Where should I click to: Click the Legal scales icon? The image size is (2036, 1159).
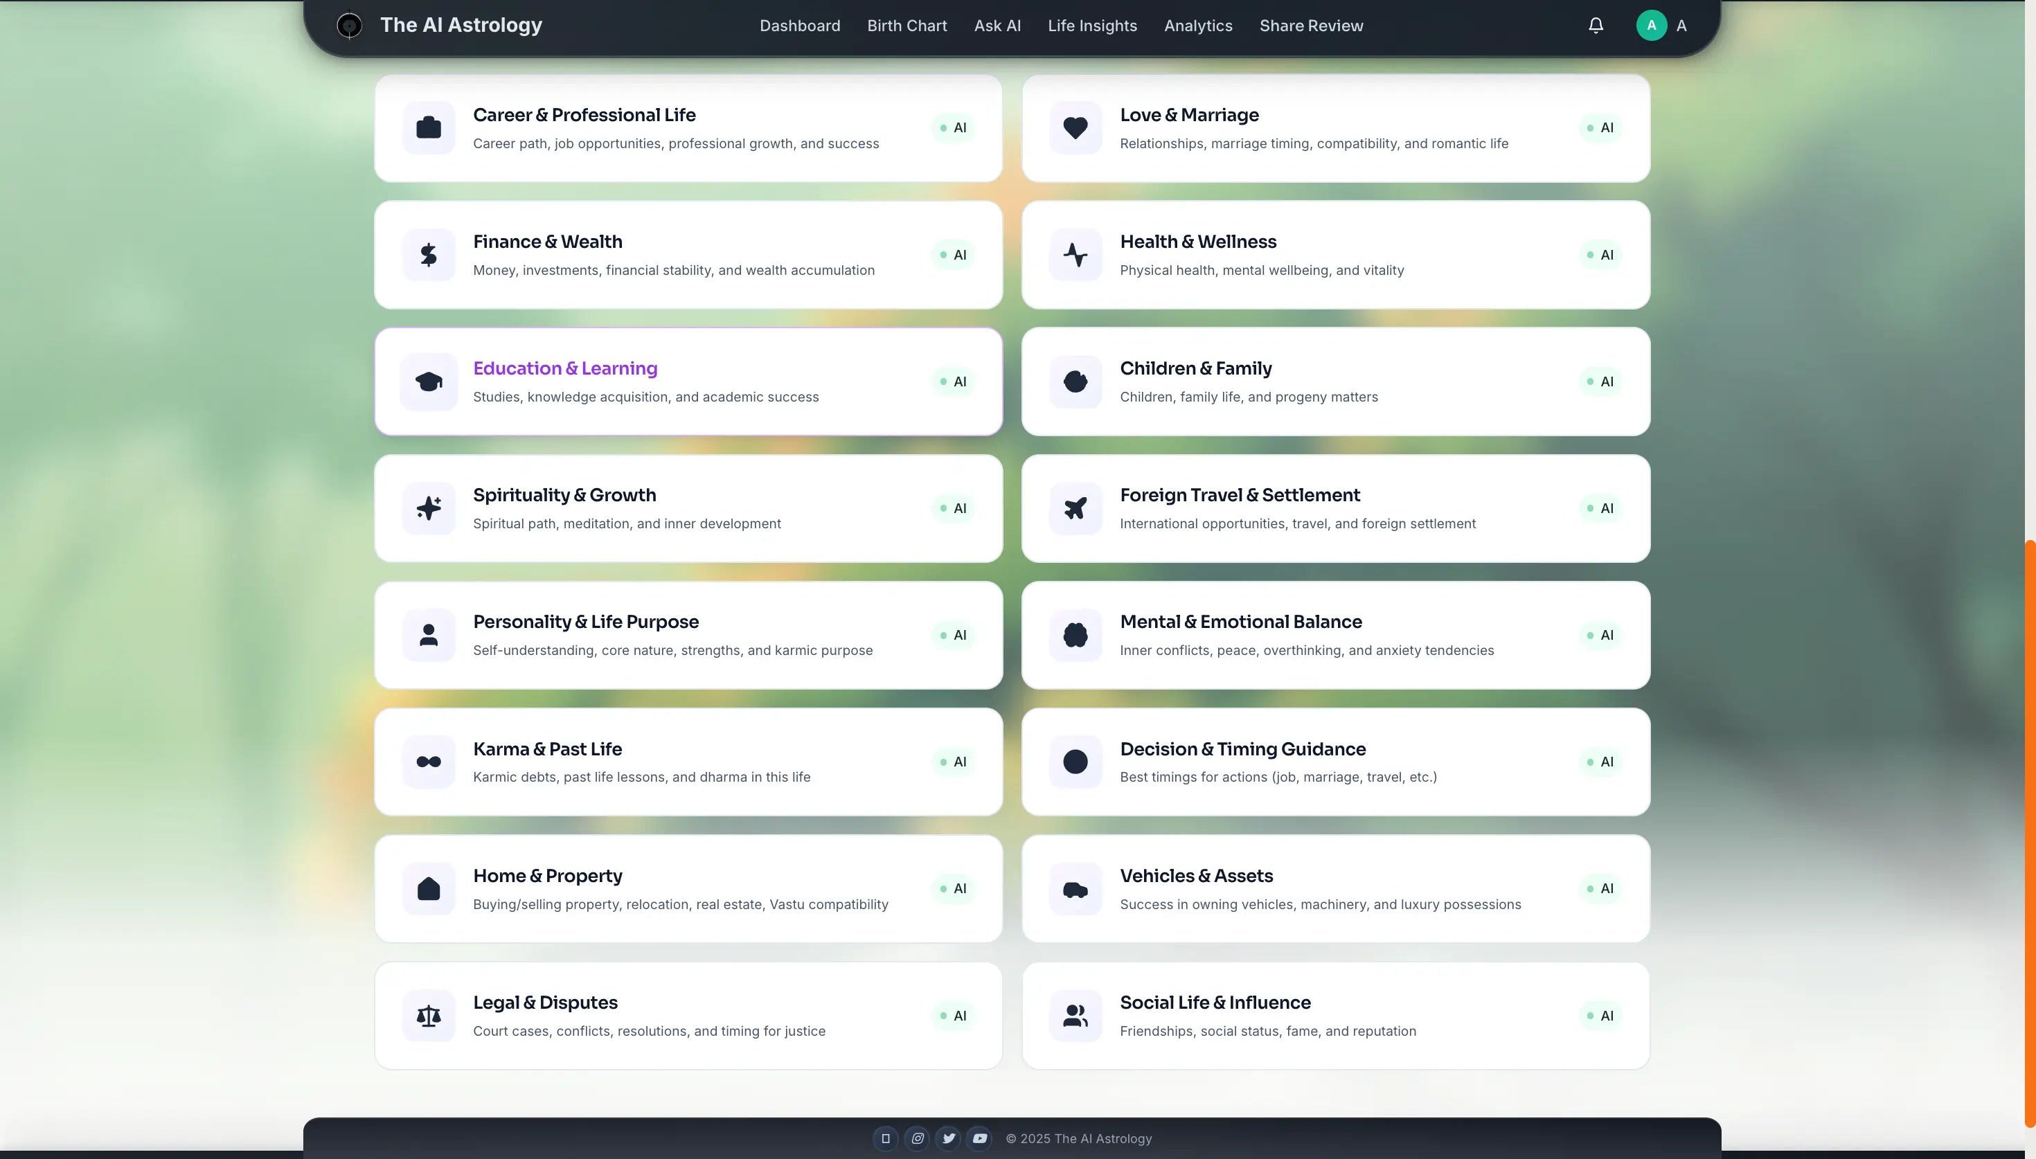point(428,1015)
